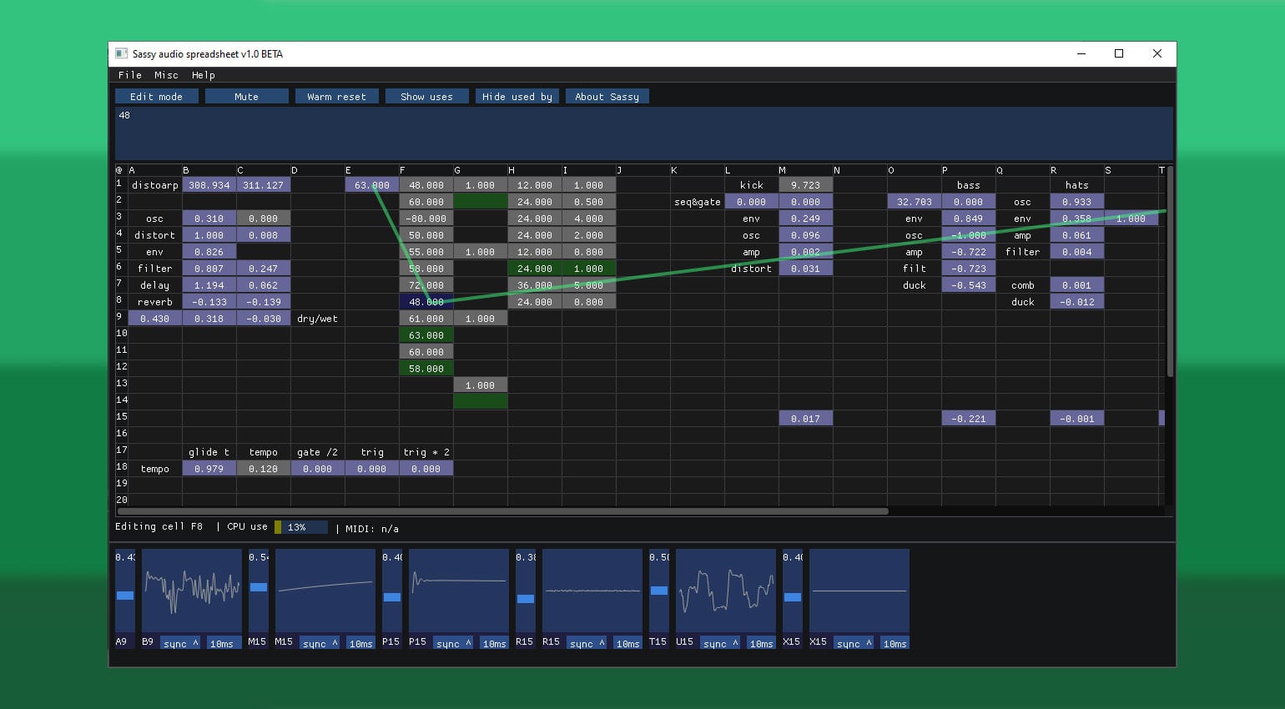Image resolution: width=1285 pixels, height=709 pixels.
Task: Open the File menu
Action: (x=129, y=75)
